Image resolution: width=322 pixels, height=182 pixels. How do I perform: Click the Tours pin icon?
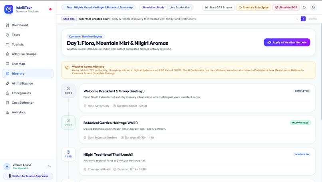(x=8, y=35)
